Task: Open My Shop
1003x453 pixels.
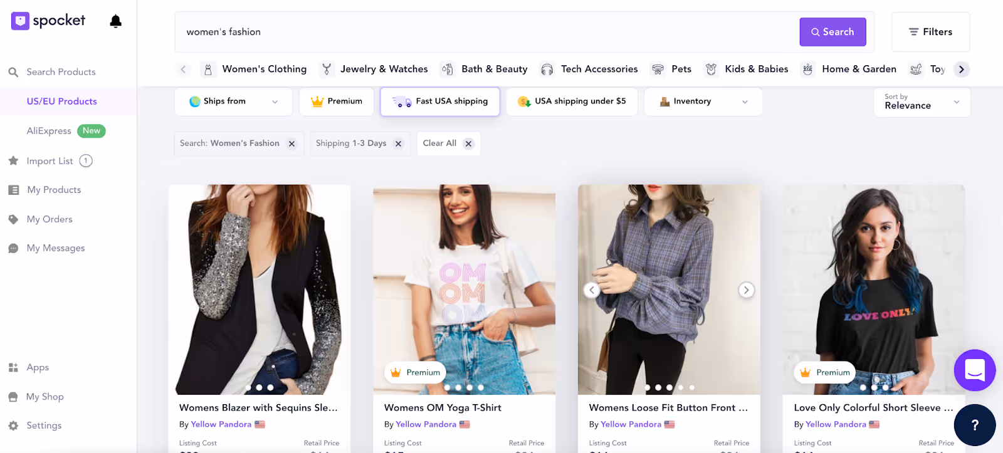Action: [x=45, y=397]
